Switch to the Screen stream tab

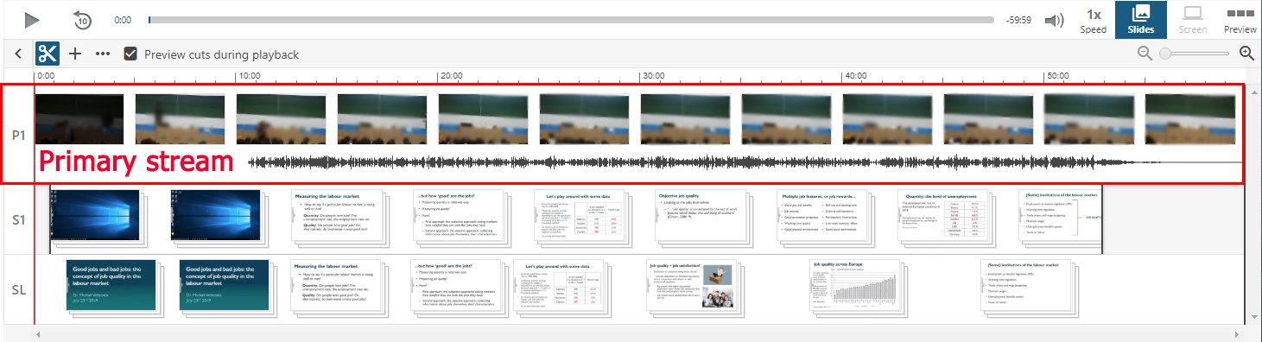pyautogui.click(x=1193, y=20)
